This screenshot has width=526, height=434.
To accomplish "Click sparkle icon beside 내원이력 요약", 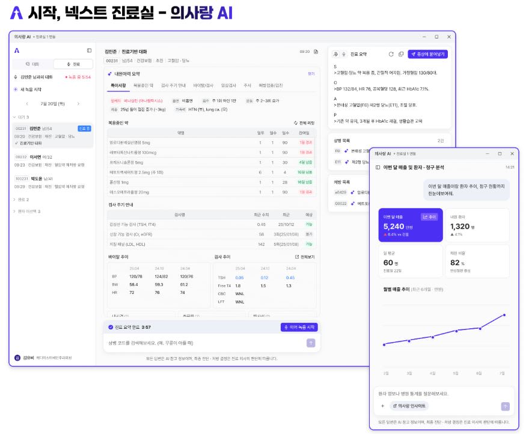I will click(x=109, y=74).
